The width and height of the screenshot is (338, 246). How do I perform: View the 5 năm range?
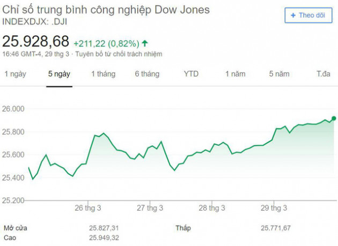pos(279,74)
